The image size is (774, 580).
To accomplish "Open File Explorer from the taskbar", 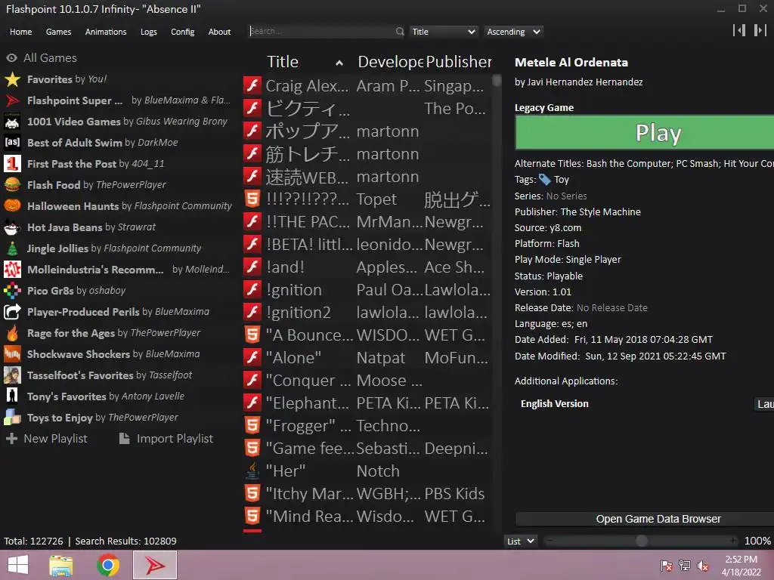I will pyautogui.click(x=60, y=565).
